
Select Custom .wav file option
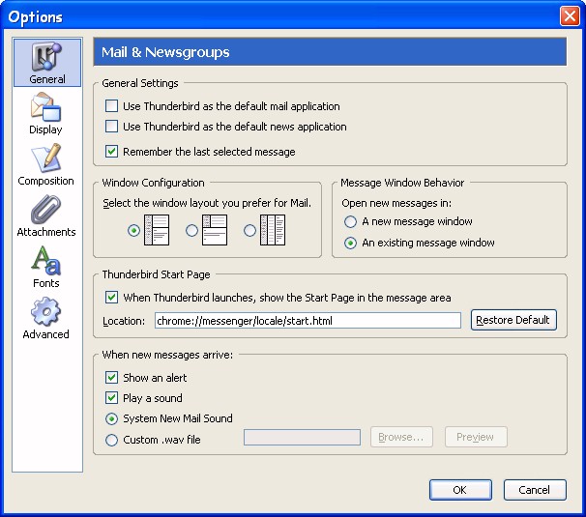pos(111,440)
